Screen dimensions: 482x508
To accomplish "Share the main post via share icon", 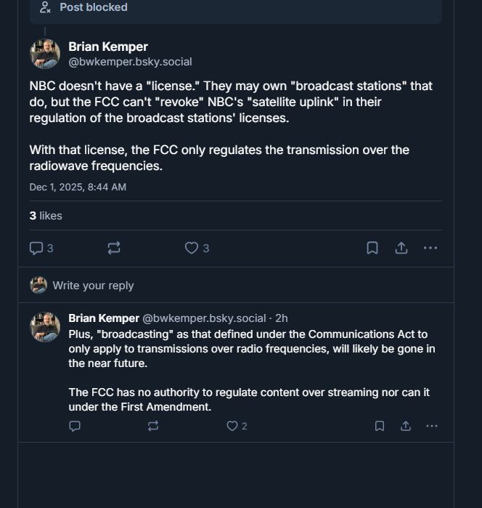I will (x=401, y=248).
